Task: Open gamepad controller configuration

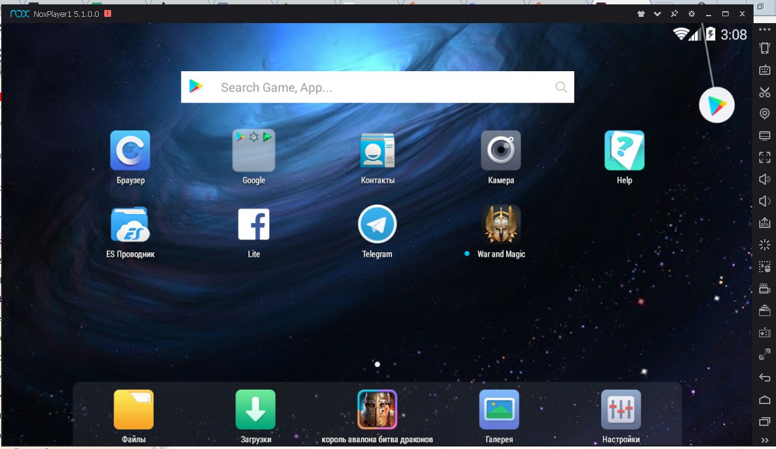Action: point(764,332)
